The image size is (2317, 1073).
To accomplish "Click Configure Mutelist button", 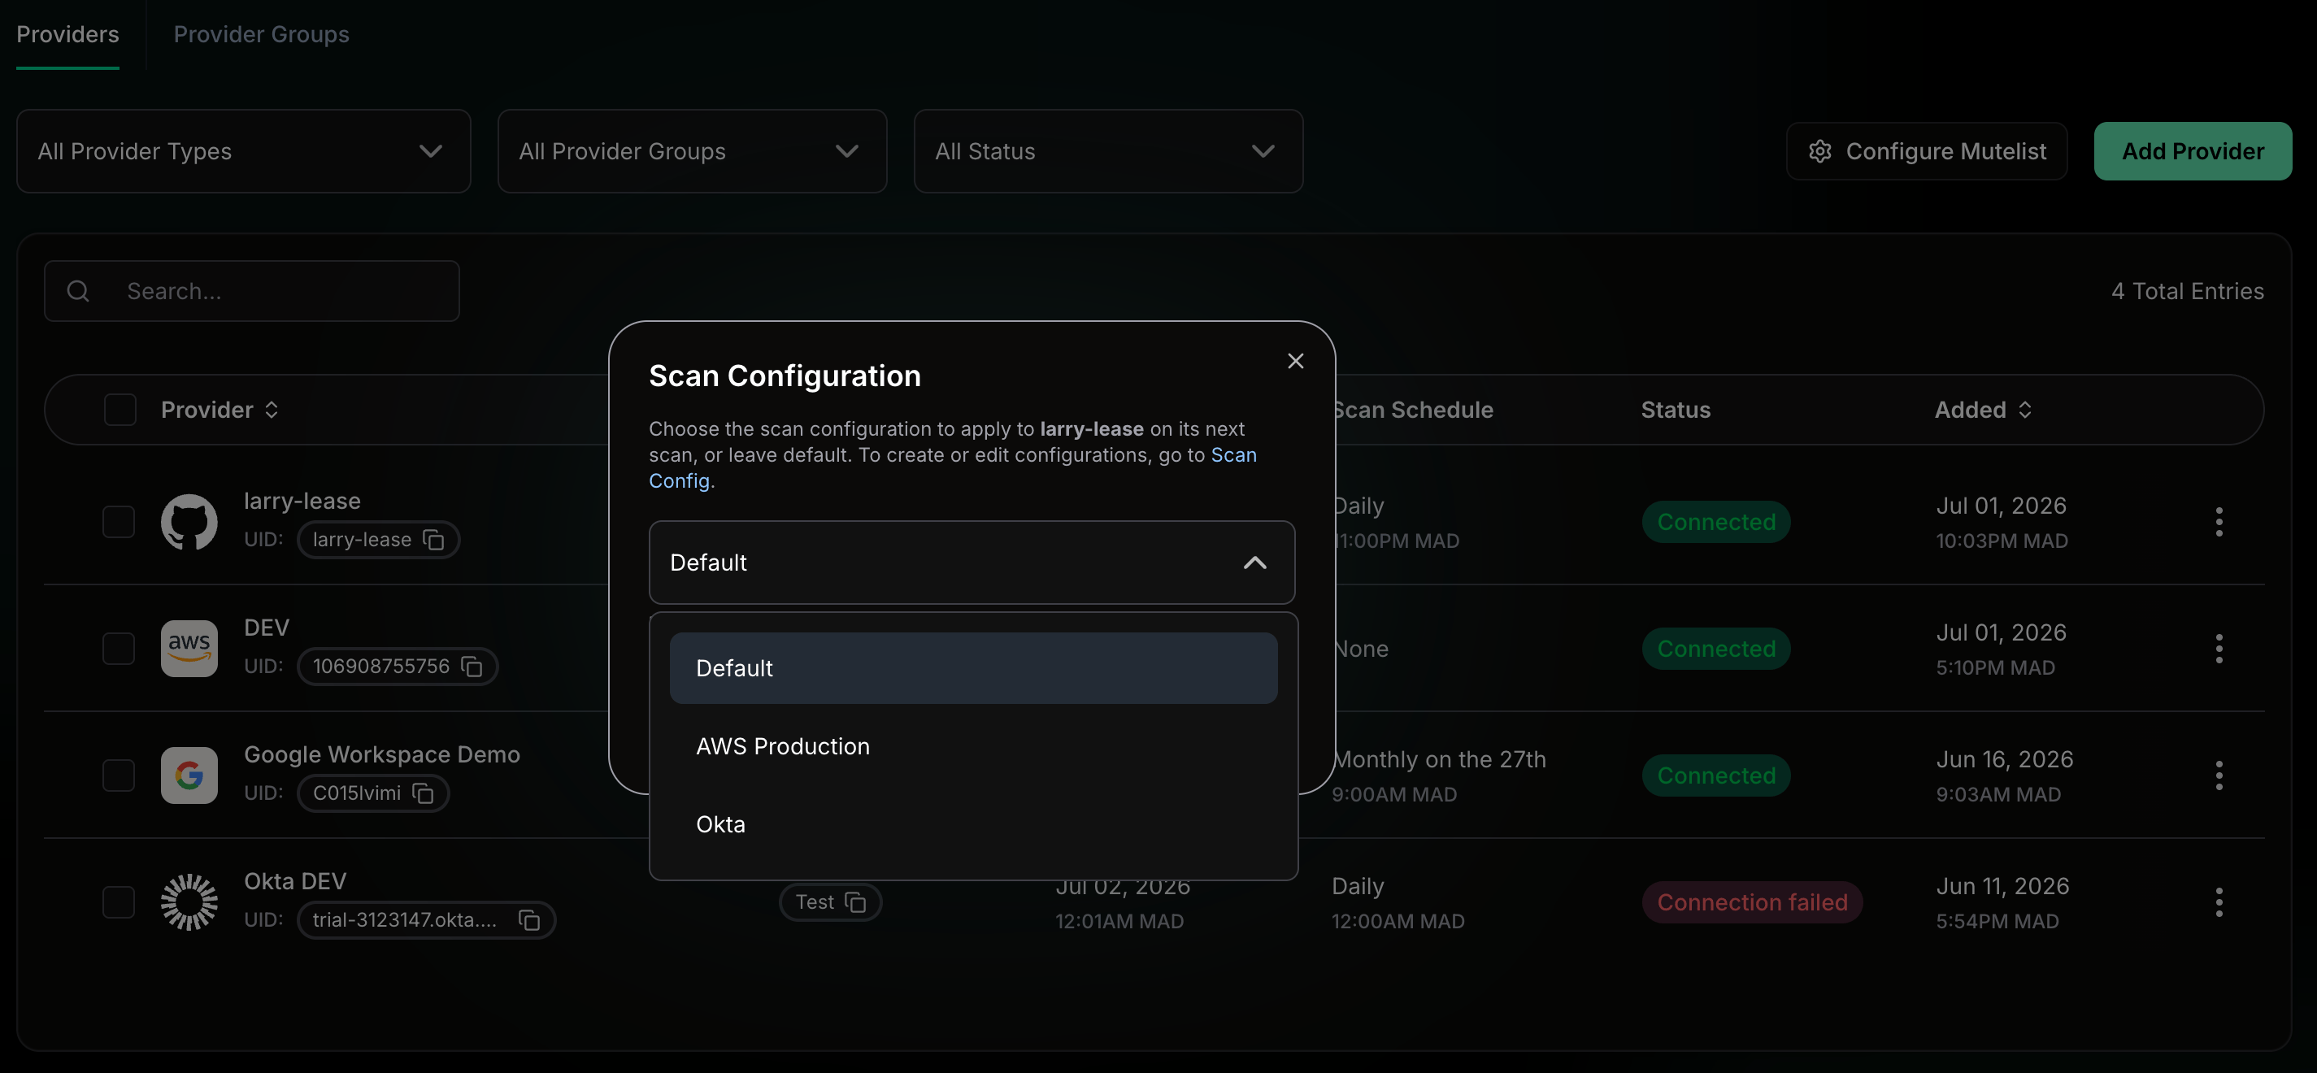I will tap(1927, 151).
